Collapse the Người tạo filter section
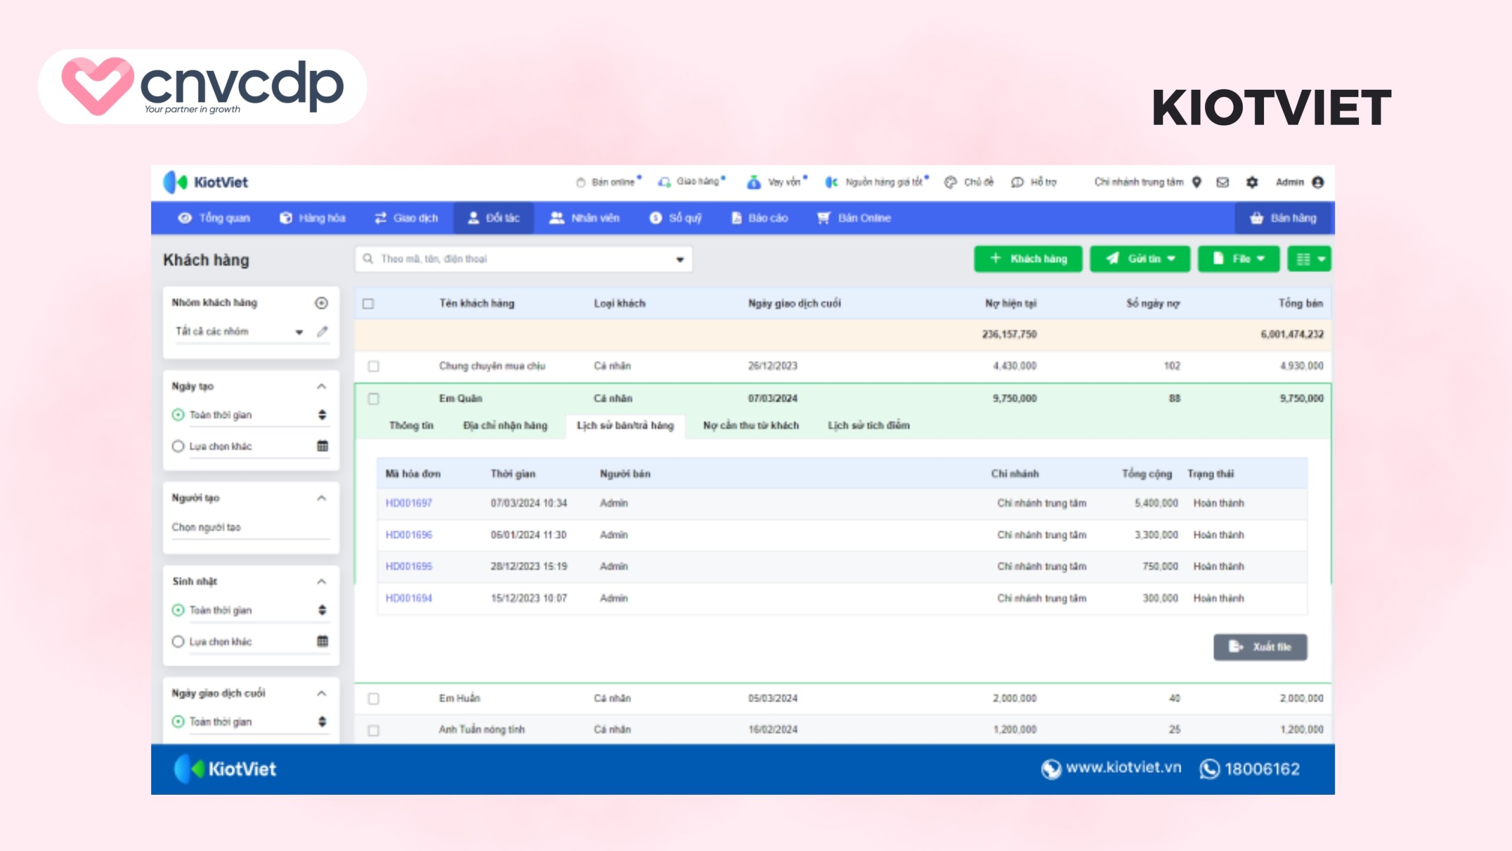 [x=321, y=498]
